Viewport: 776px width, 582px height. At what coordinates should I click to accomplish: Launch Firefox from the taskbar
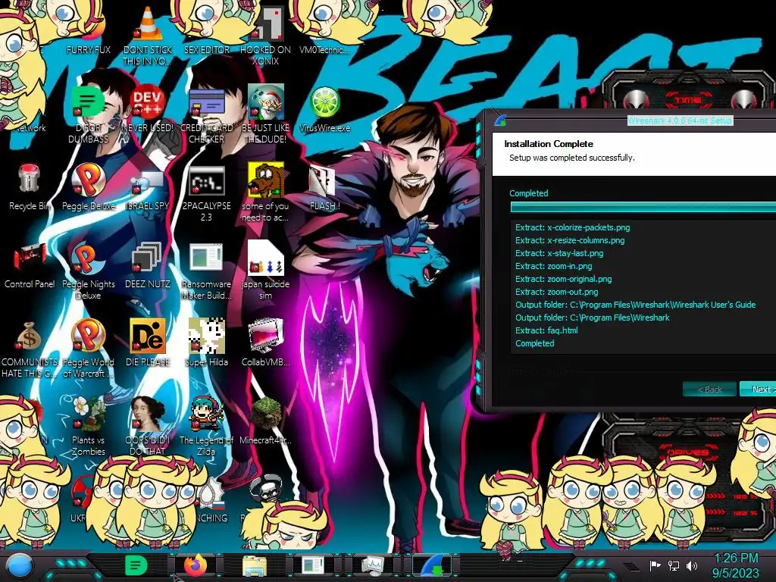click(x=195, y=565)
